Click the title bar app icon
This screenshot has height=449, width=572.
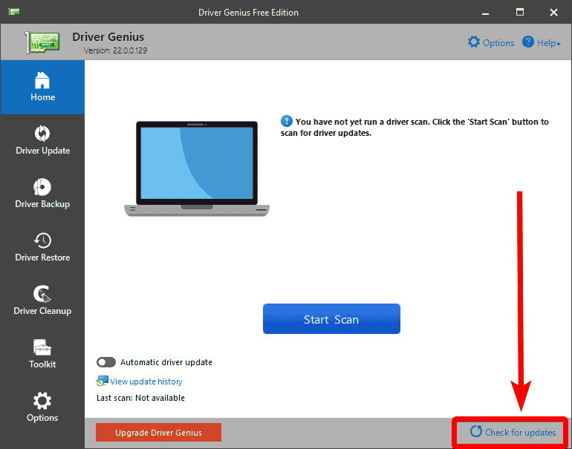(x=14, y=12)
